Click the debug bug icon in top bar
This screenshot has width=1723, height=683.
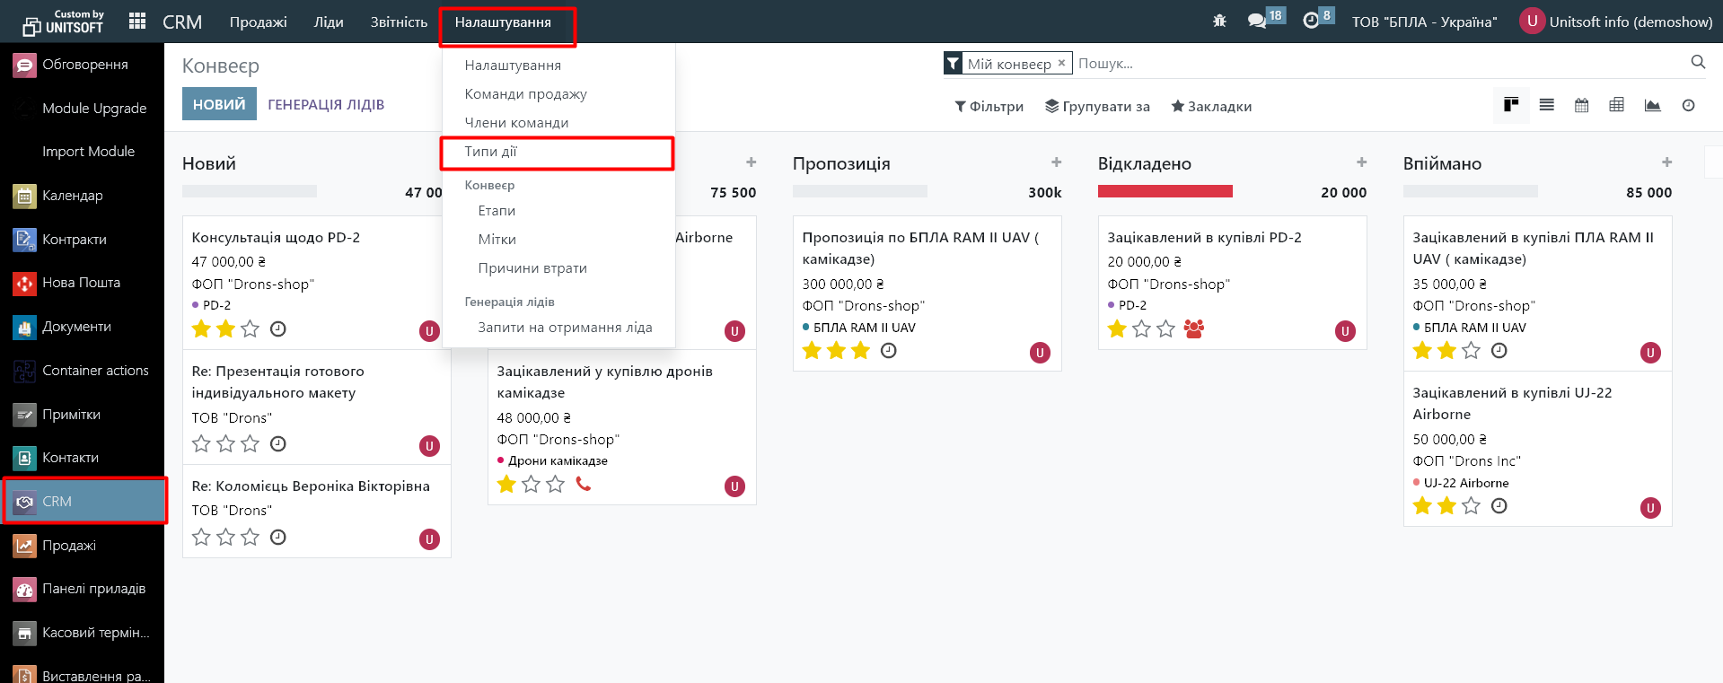[x=1218, y=21]
